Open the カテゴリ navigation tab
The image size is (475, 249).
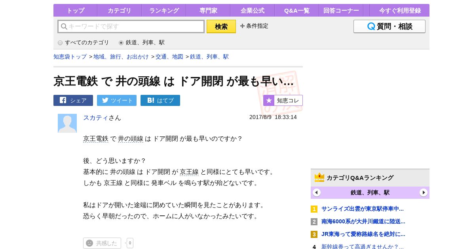[119, 11]
